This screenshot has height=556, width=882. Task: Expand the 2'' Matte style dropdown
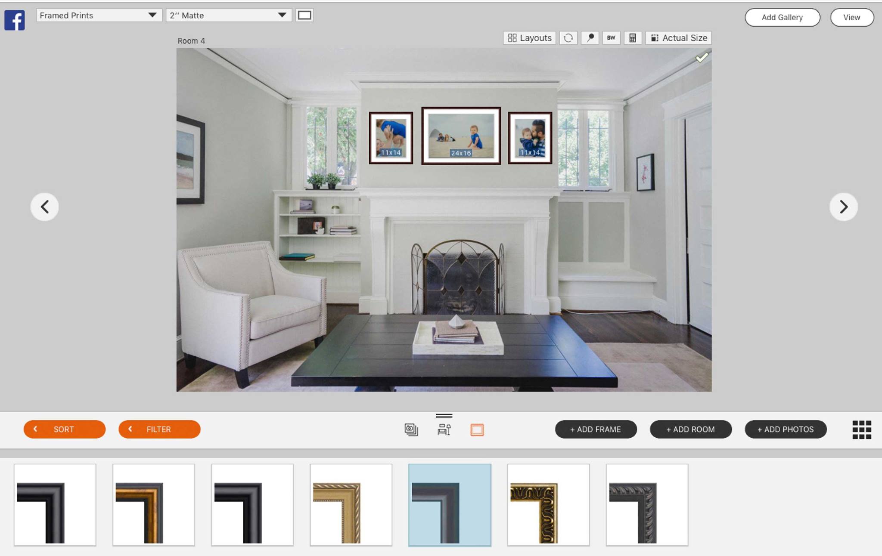(x=282, y=15)
